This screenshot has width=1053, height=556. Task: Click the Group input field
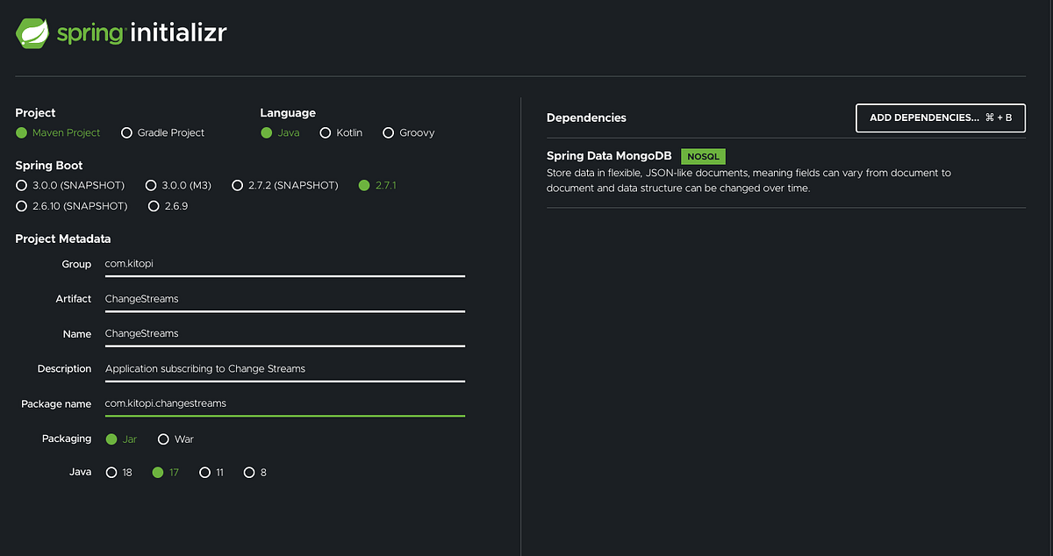tap(284, 264)
